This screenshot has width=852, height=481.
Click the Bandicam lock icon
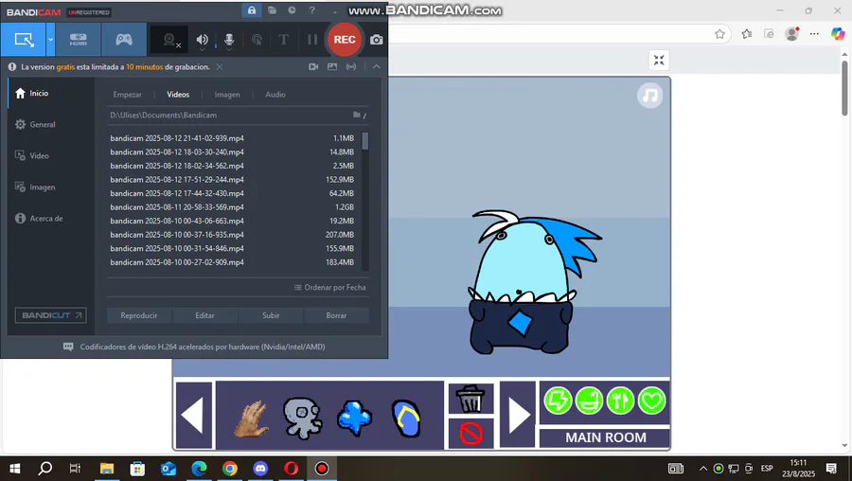click(252, 10)
